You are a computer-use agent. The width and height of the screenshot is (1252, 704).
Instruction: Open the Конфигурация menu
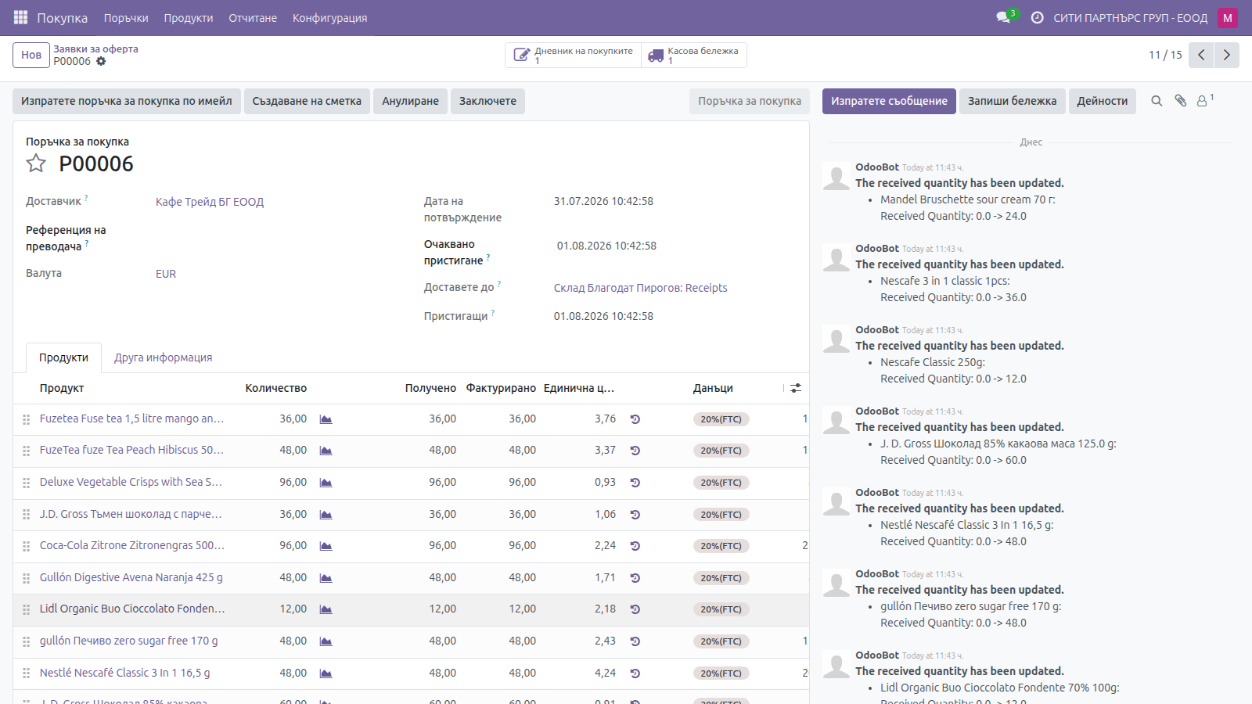tap(329, 18)
